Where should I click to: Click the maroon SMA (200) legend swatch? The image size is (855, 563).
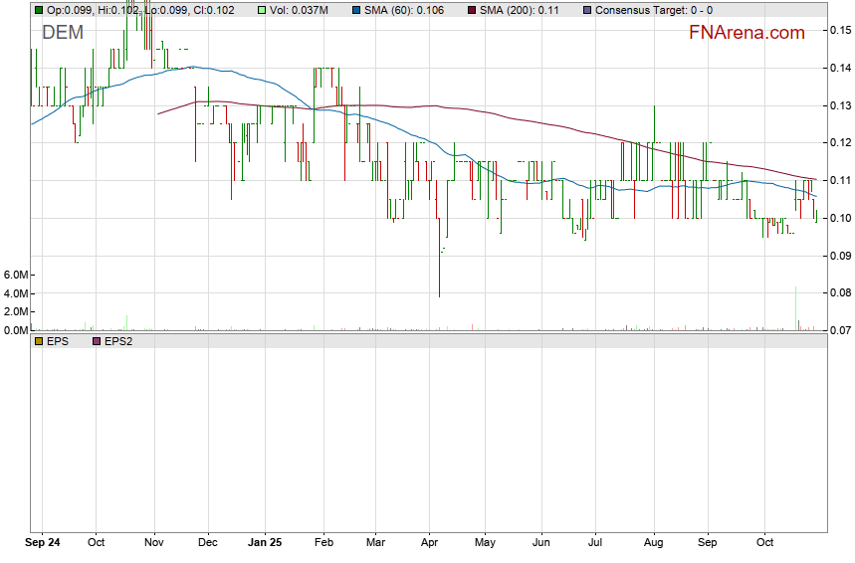(473, 10)
